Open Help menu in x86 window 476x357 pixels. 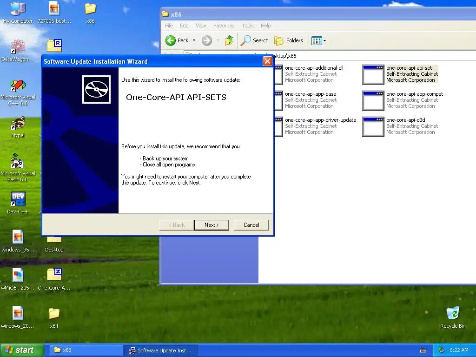[265, 26]
